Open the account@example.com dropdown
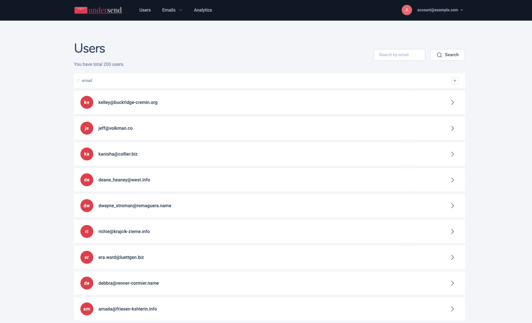 point(440,10)
